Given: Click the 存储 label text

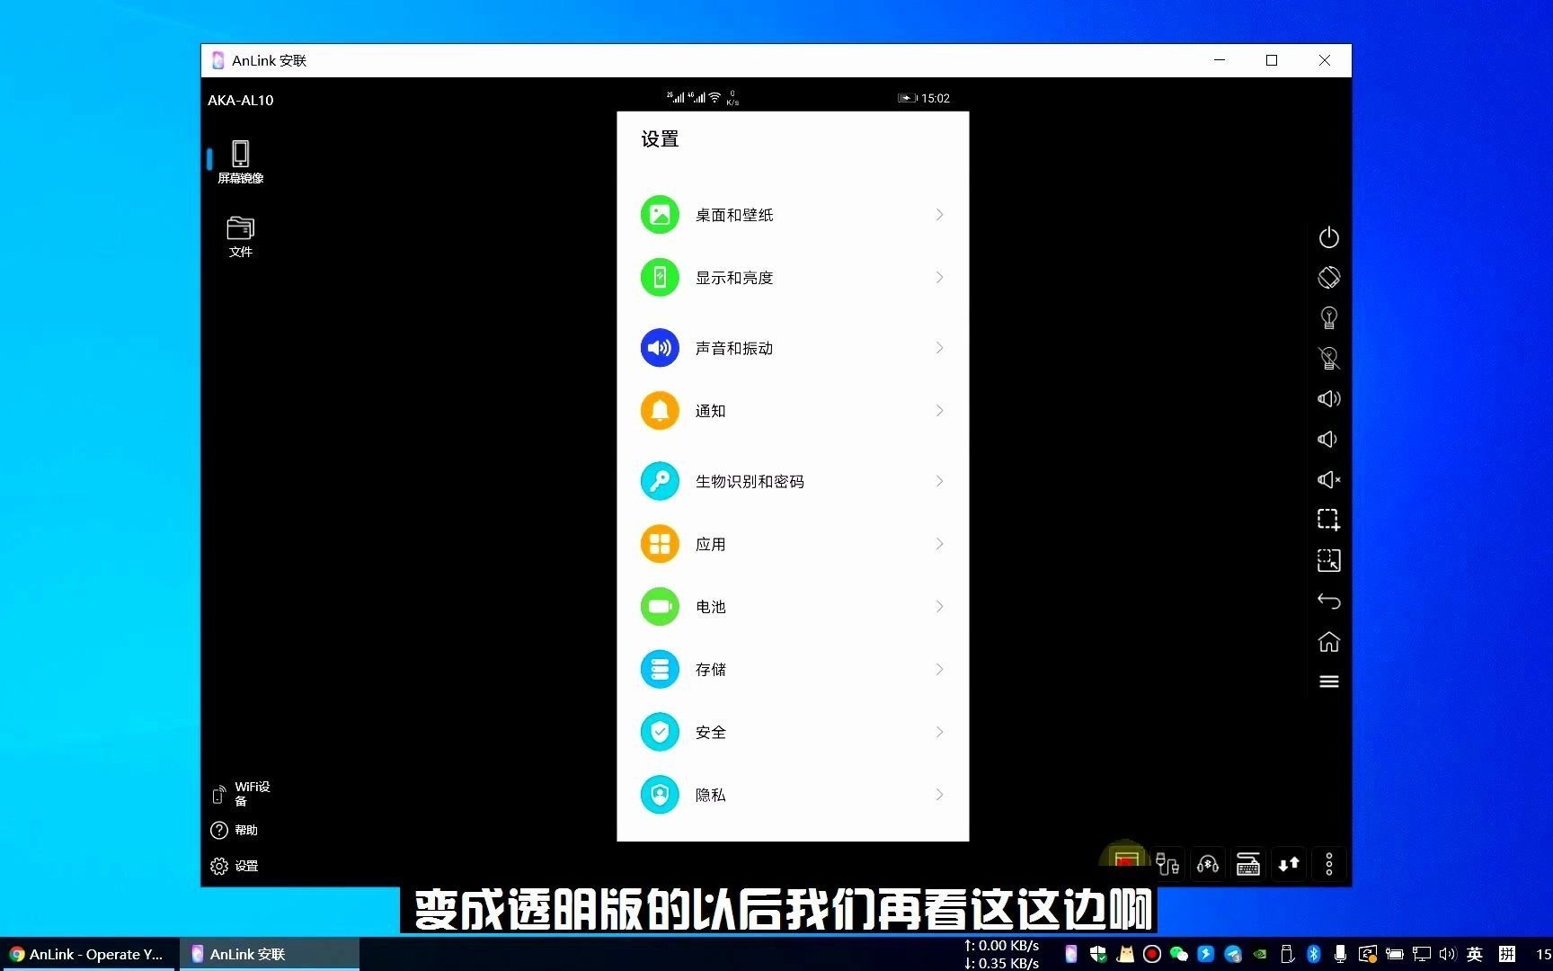Looking at the screenshot, I should point(710,670).
